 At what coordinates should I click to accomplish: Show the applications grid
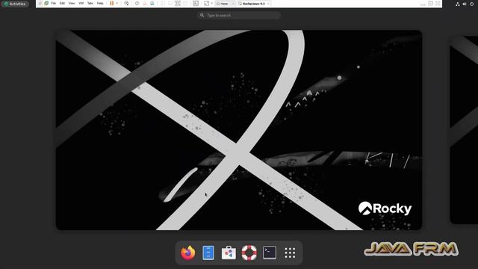click(x=290, y=253)
